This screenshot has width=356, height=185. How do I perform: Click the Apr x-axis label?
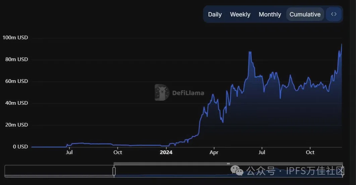pos(214,152)
